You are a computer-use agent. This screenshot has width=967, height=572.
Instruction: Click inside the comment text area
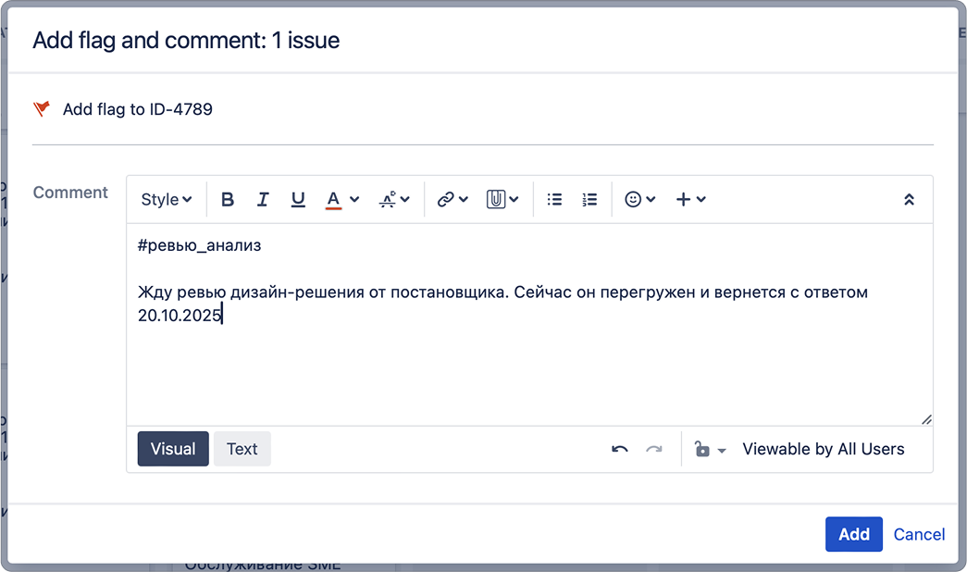click(529, 325)
